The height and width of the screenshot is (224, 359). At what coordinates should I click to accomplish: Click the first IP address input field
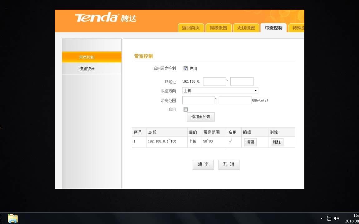click(x=214, y=81)
